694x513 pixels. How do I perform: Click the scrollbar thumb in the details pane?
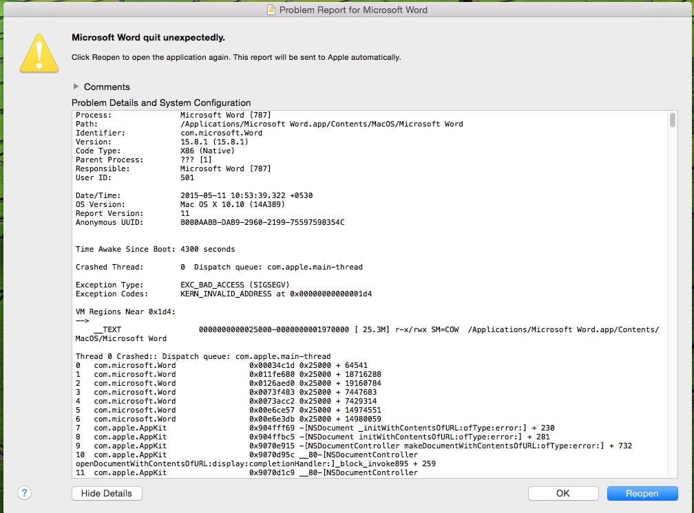tap(672, 120)
